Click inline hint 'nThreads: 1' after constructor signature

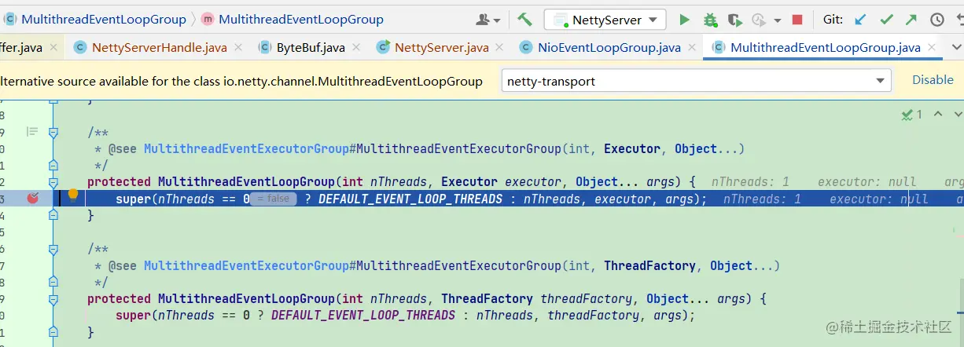(750, 182)
